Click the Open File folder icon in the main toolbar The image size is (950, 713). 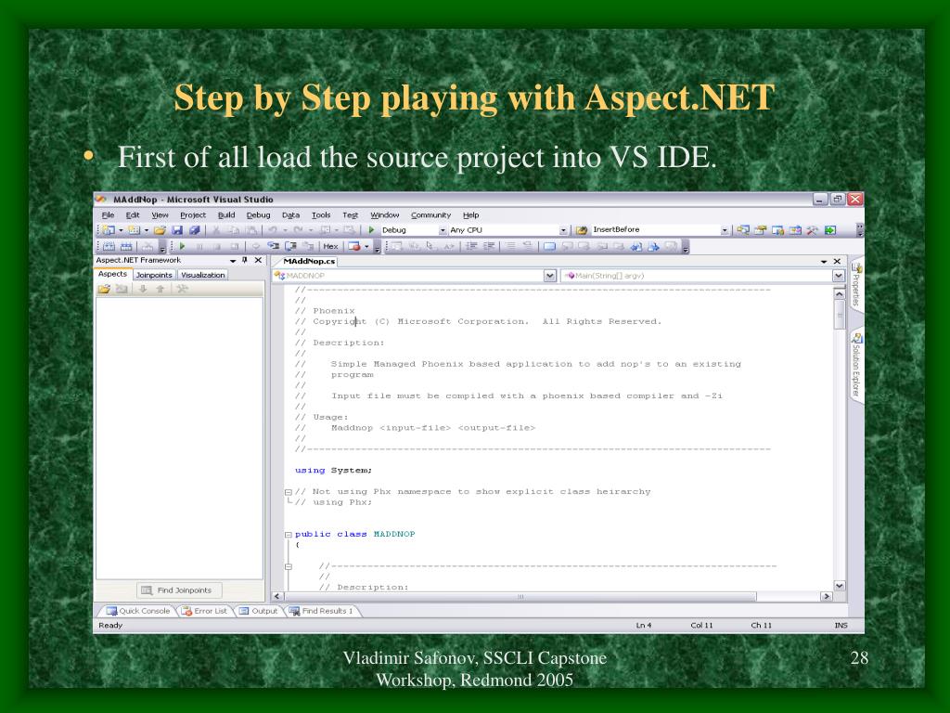160,230
